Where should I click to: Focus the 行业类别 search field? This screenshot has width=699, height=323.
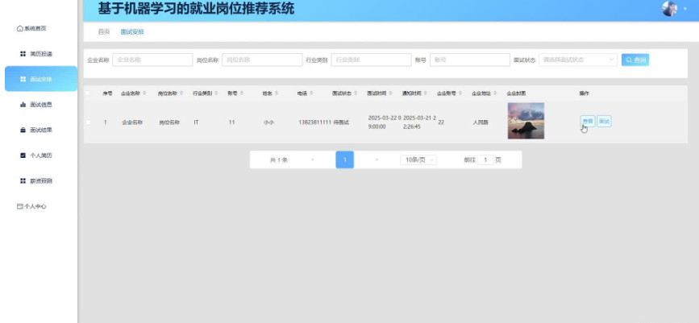(372, 60)
